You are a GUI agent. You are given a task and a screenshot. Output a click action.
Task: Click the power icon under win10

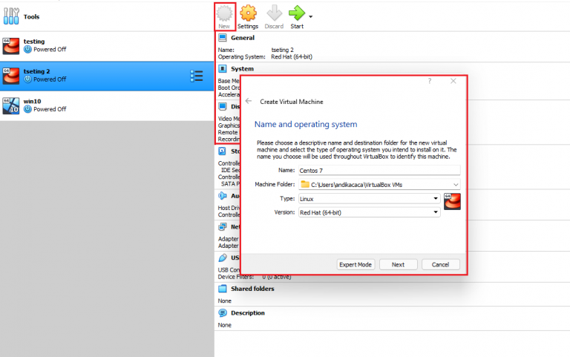coord(27,109)
